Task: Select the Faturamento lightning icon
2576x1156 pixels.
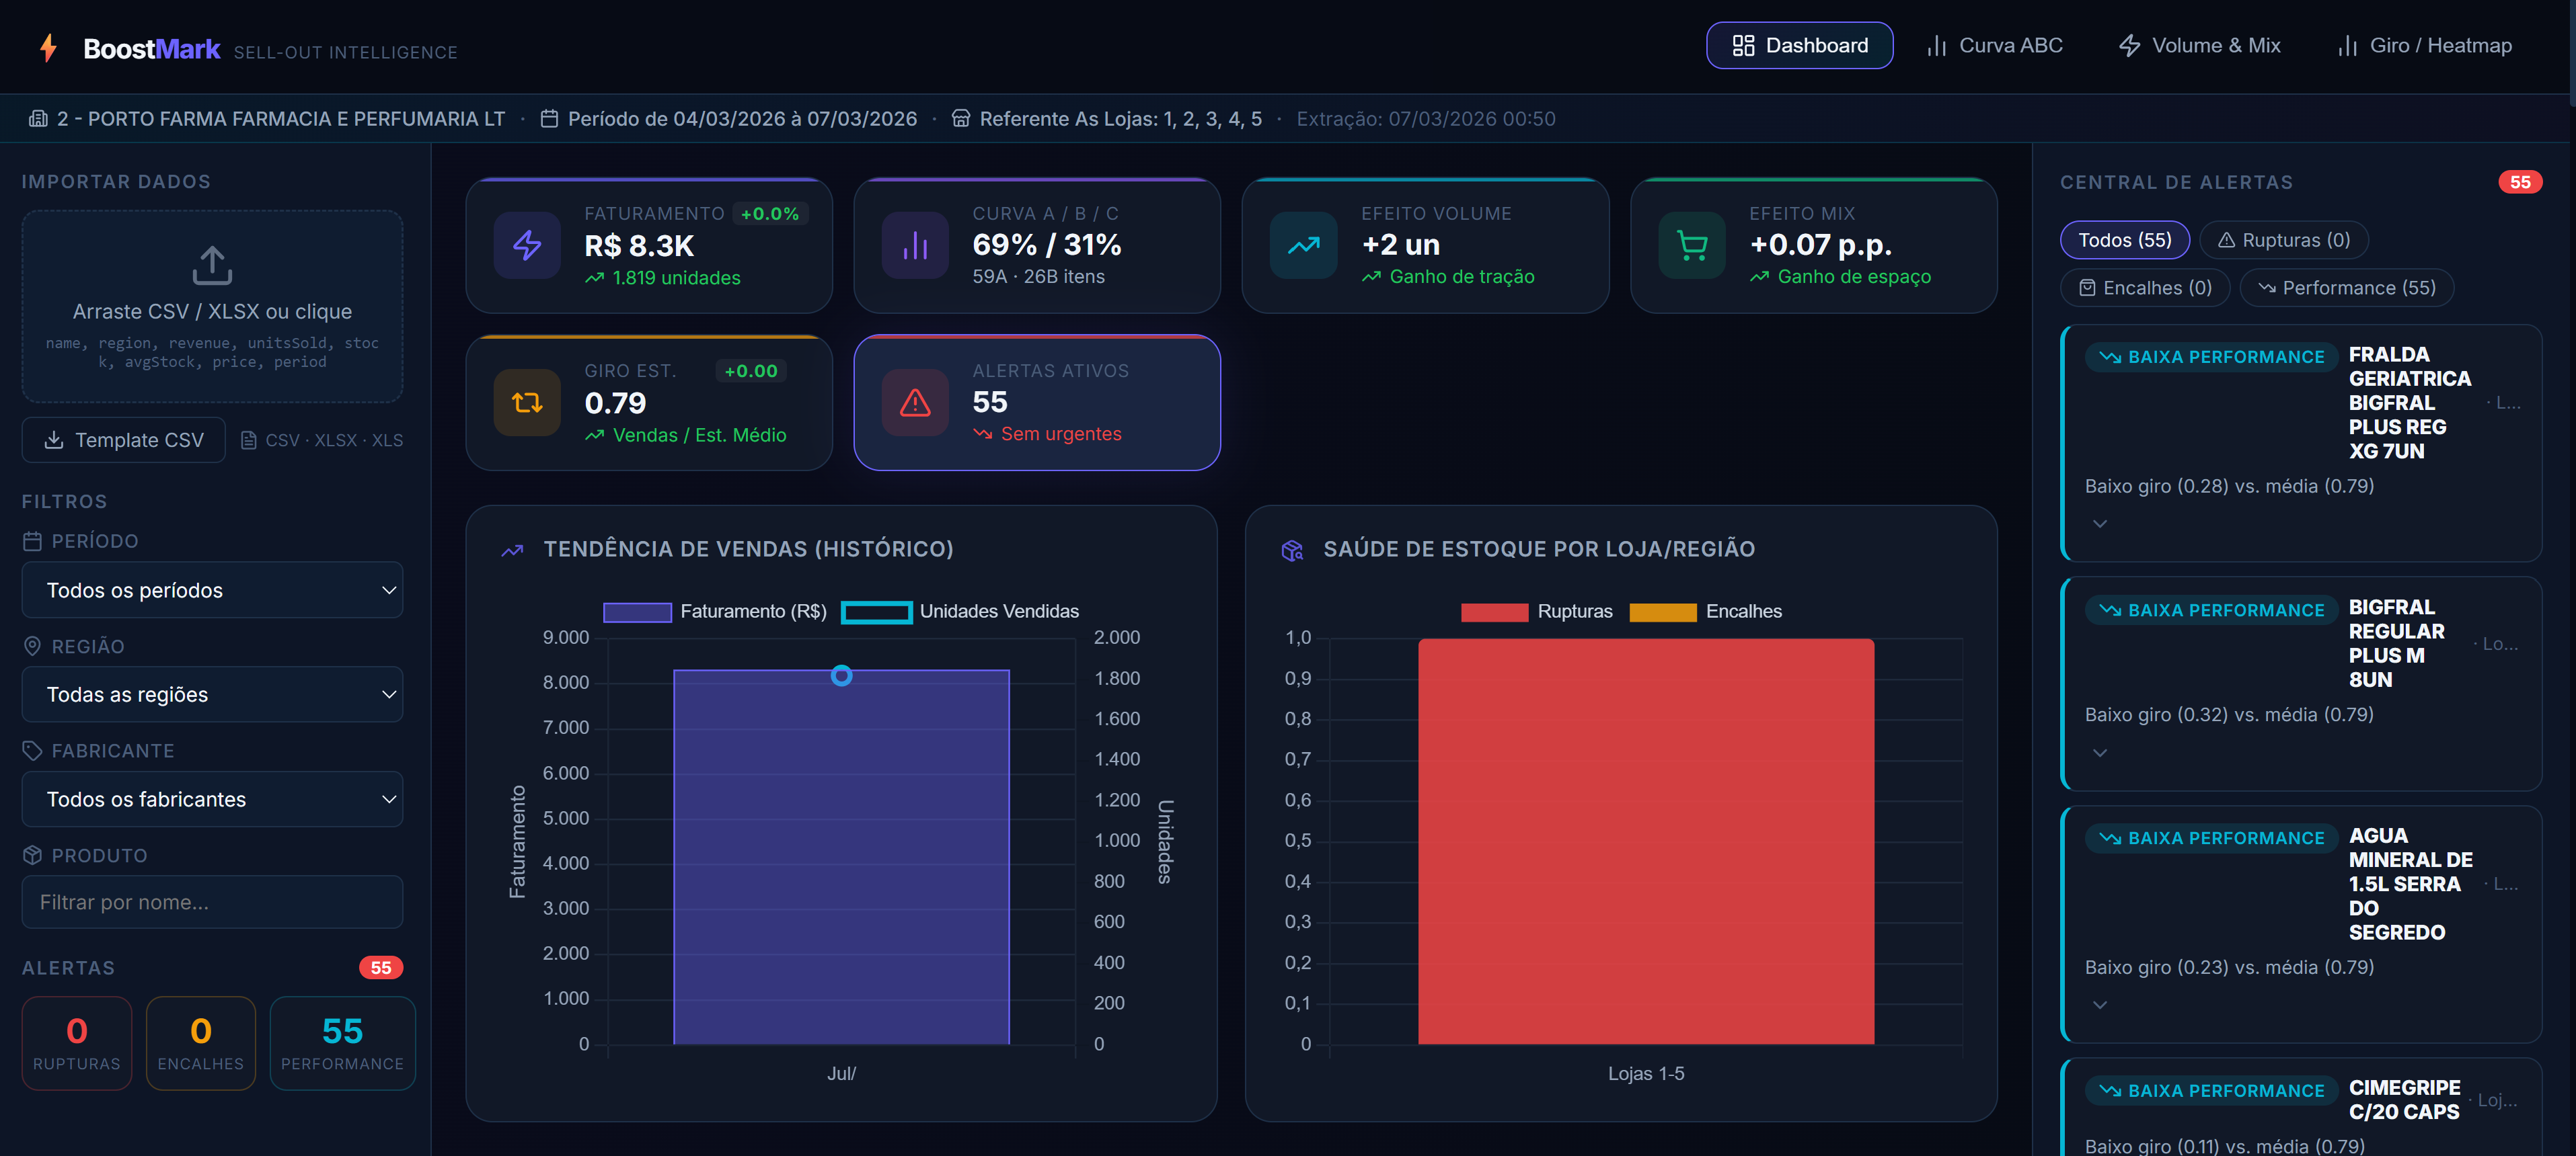Action: pos(526,245)
